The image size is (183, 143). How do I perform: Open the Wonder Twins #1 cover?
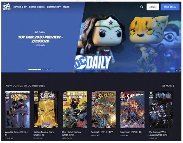point(17,110)
